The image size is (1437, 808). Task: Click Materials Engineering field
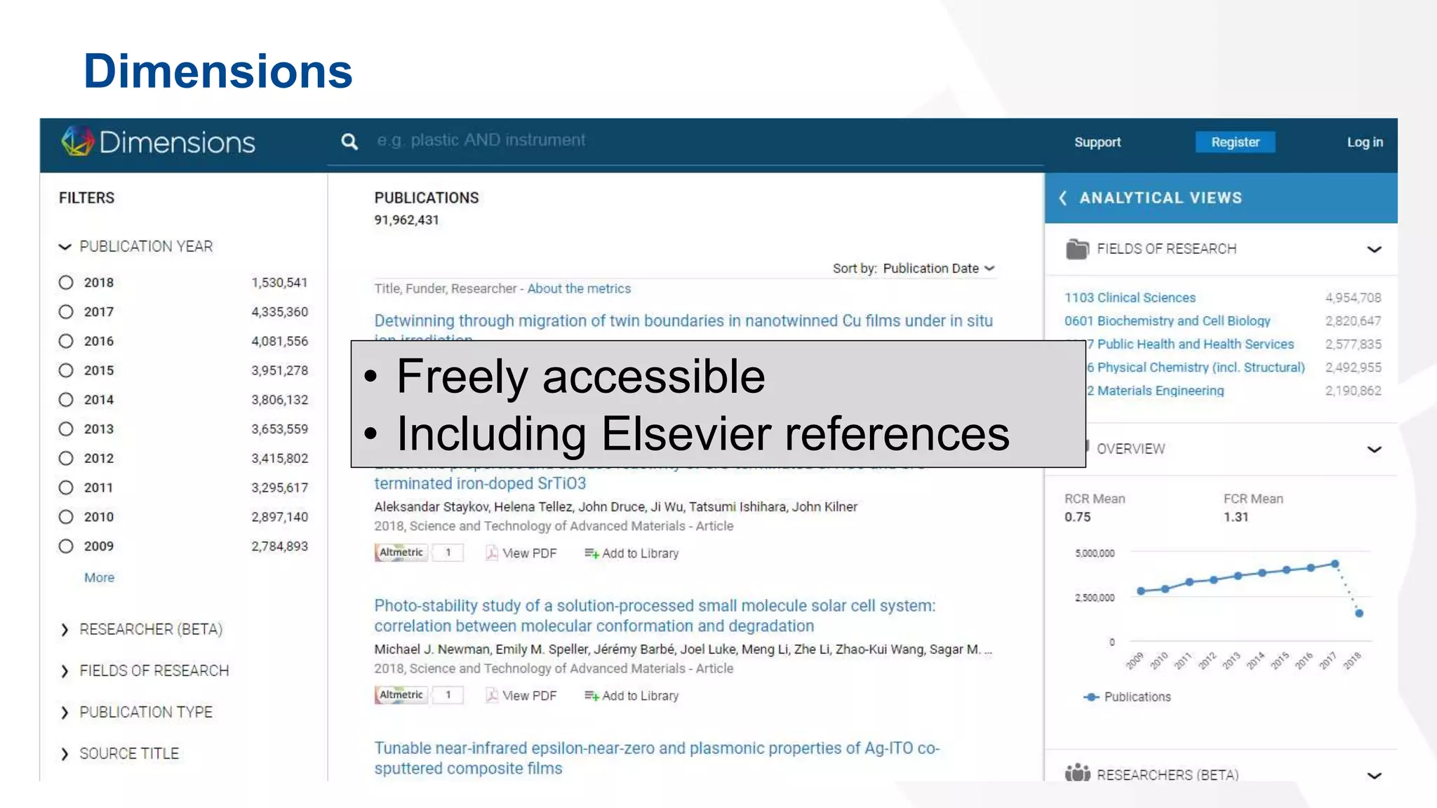(1156, 391)
